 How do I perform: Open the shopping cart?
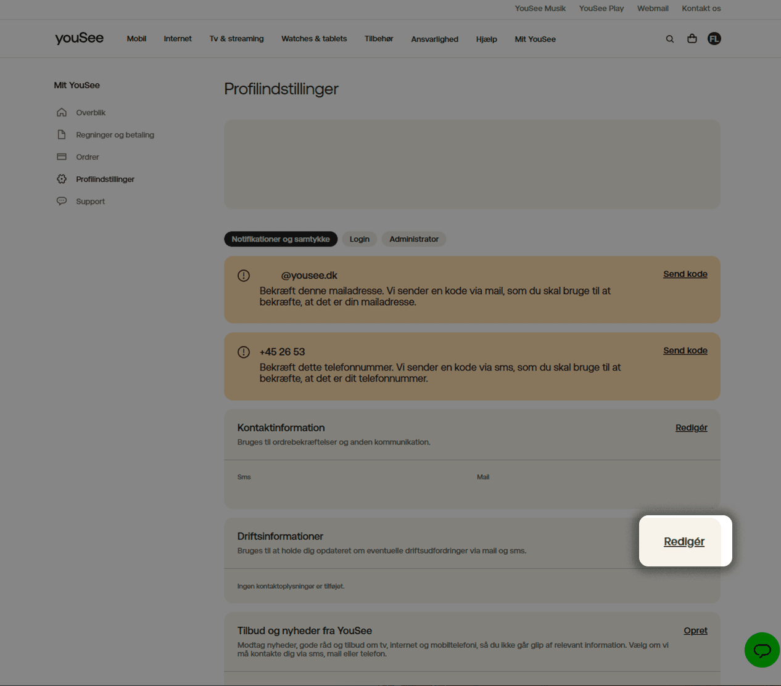pos(692,38)
